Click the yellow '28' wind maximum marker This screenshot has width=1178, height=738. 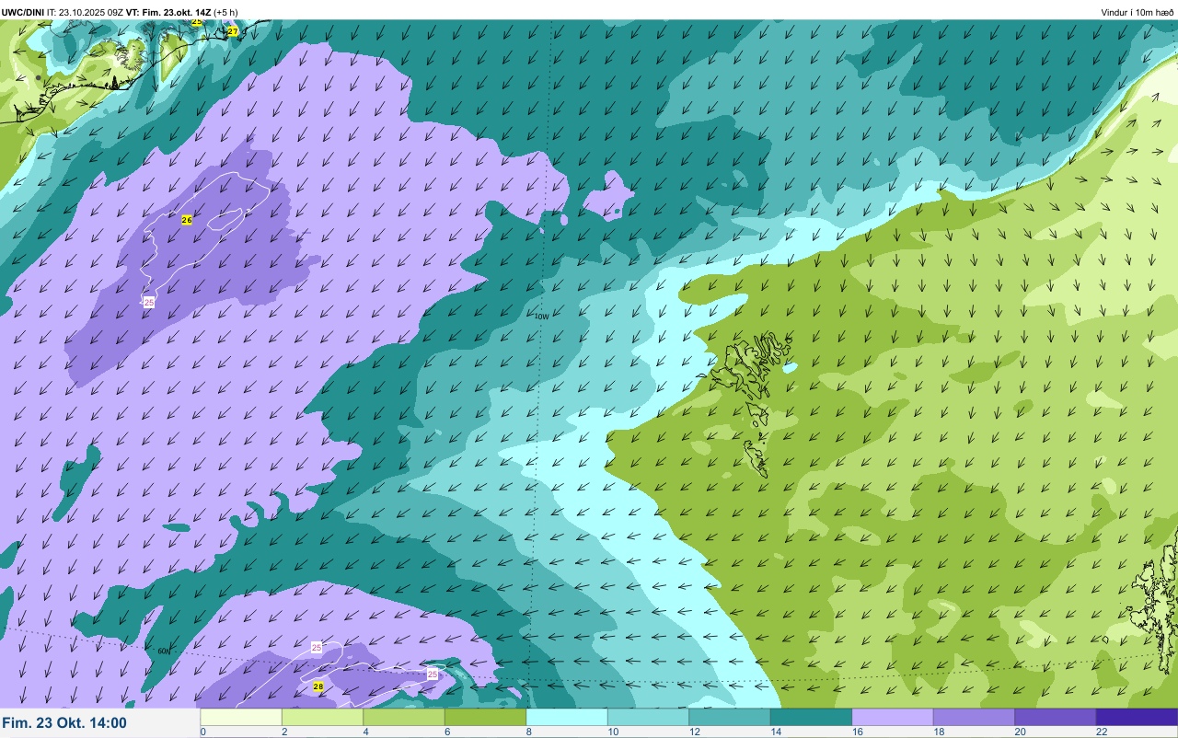coord(318,686)
